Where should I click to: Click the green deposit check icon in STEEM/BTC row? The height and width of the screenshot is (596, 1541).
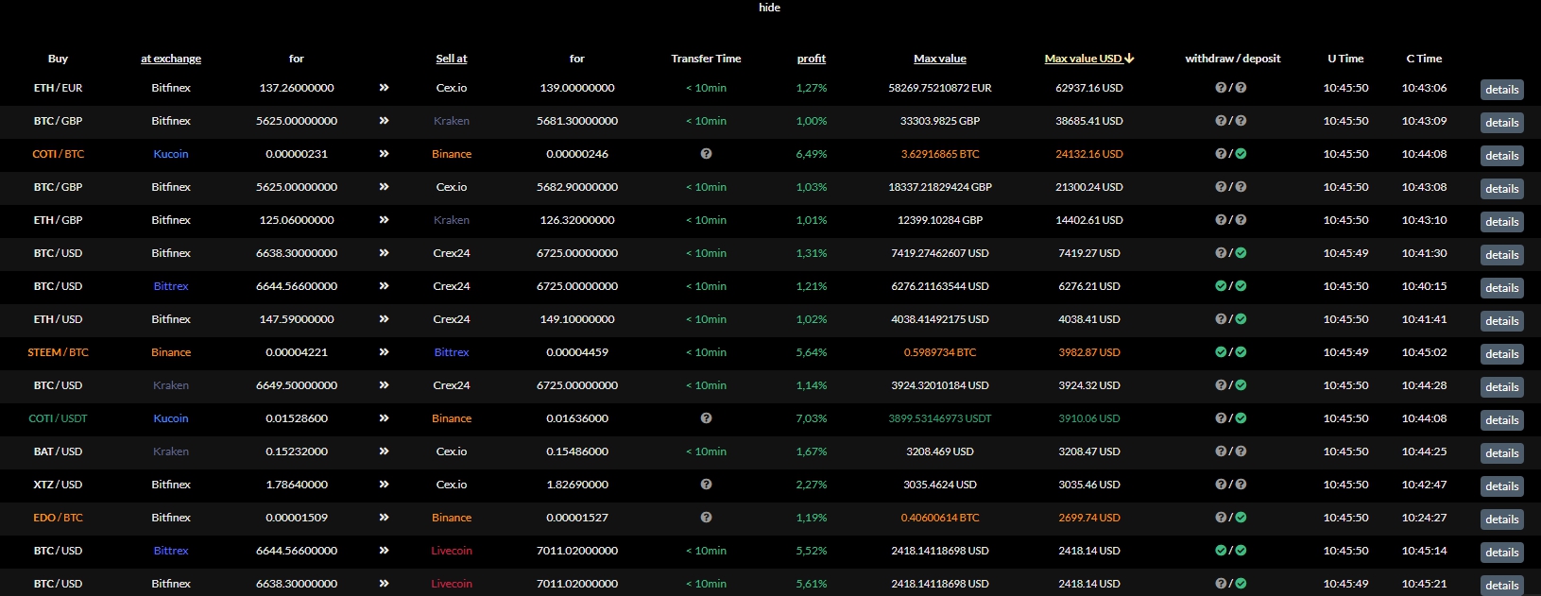pos(1241,352)
